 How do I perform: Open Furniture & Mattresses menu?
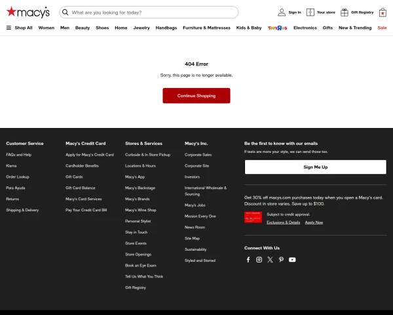[206, 28]
